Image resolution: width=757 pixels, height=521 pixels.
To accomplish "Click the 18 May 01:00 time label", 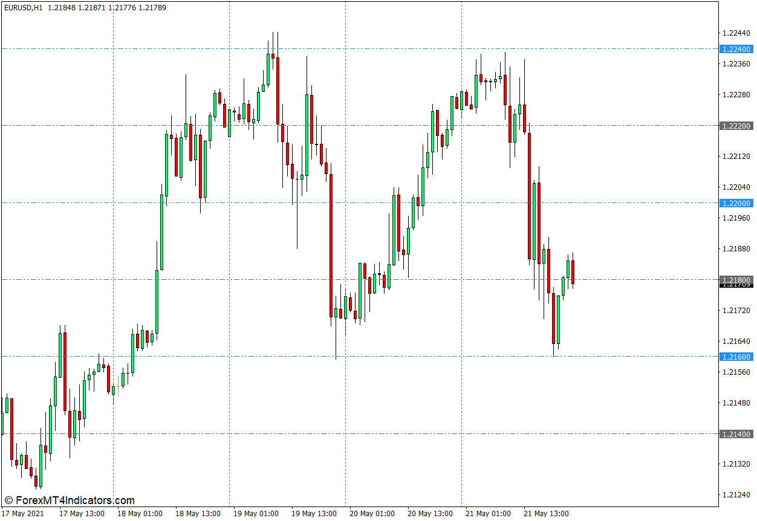I will click(140, 514).
